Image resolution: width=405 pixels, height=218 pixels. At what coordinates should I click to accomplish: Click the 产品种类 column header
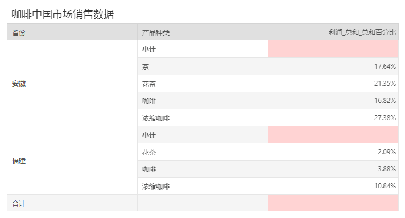pyautogui.click(x=202, y=32)
